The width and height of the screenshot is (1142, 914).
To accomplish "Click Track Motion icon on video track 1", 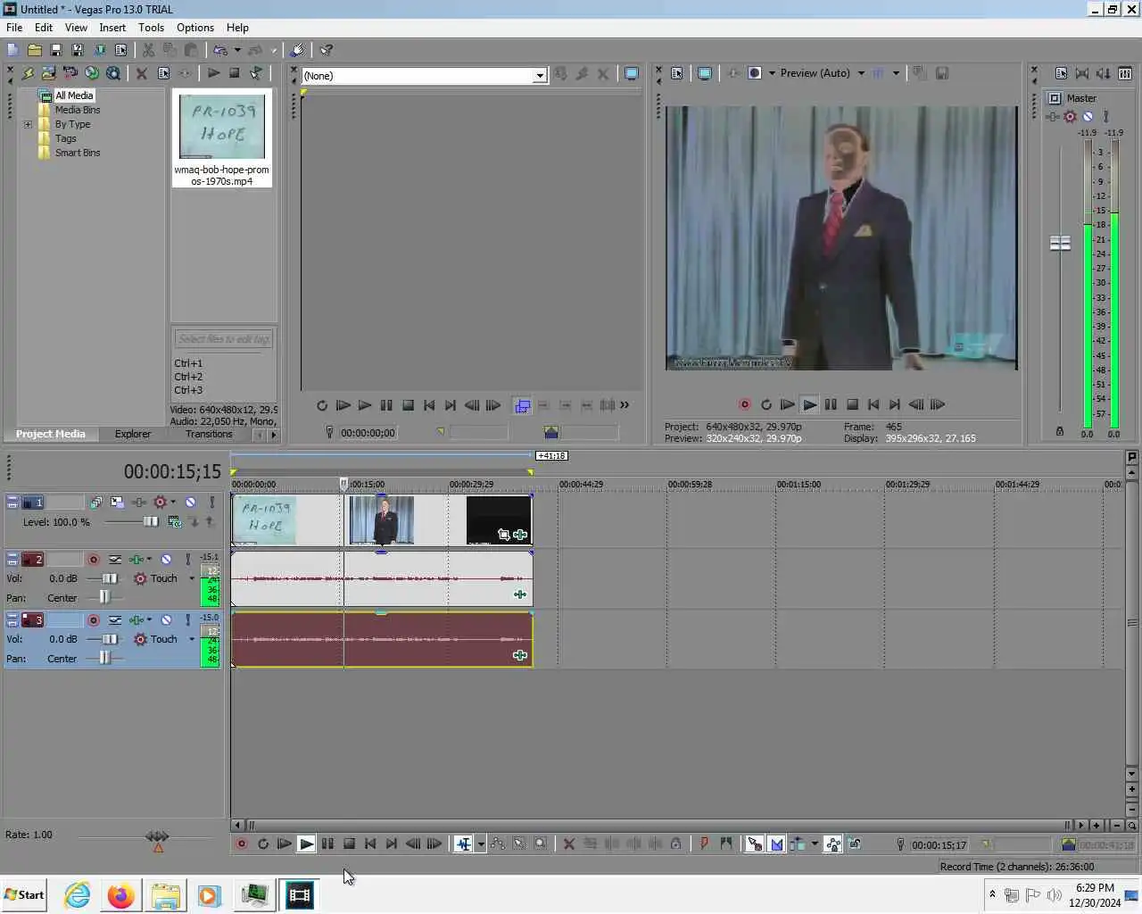I will pyautogui.click(x=117, y=503).
